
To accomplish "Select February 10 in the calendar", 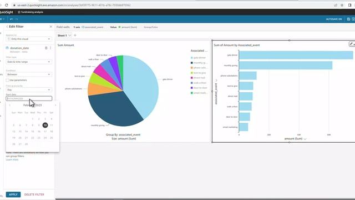I will pyautogui.click(x=45, y=125).
